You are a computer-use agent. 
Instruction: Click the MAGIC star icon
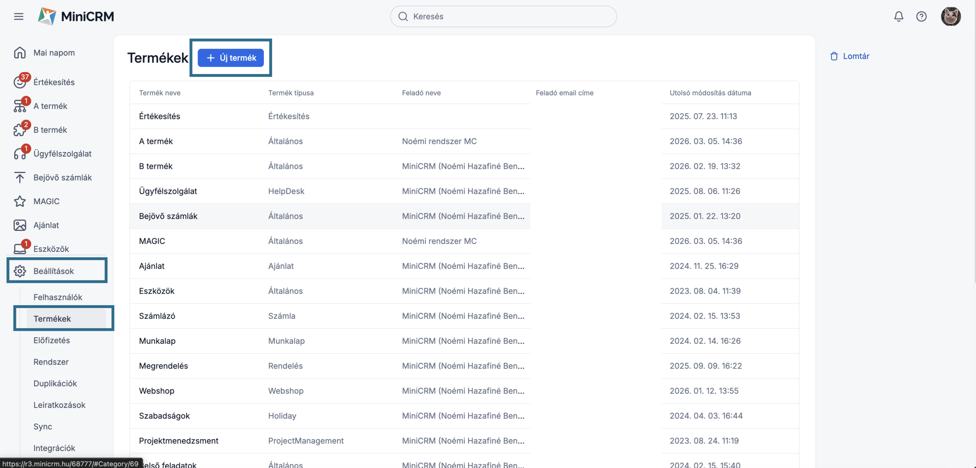coord(20,201)
